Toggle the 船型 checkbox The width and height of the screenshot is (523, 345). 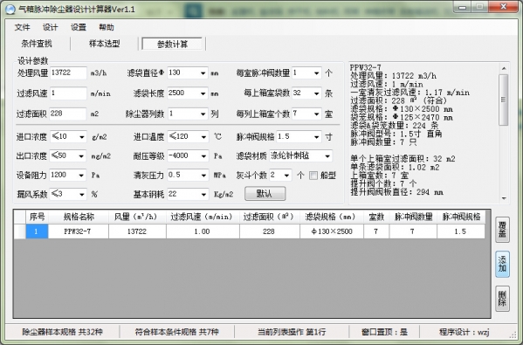click(313, 176)
